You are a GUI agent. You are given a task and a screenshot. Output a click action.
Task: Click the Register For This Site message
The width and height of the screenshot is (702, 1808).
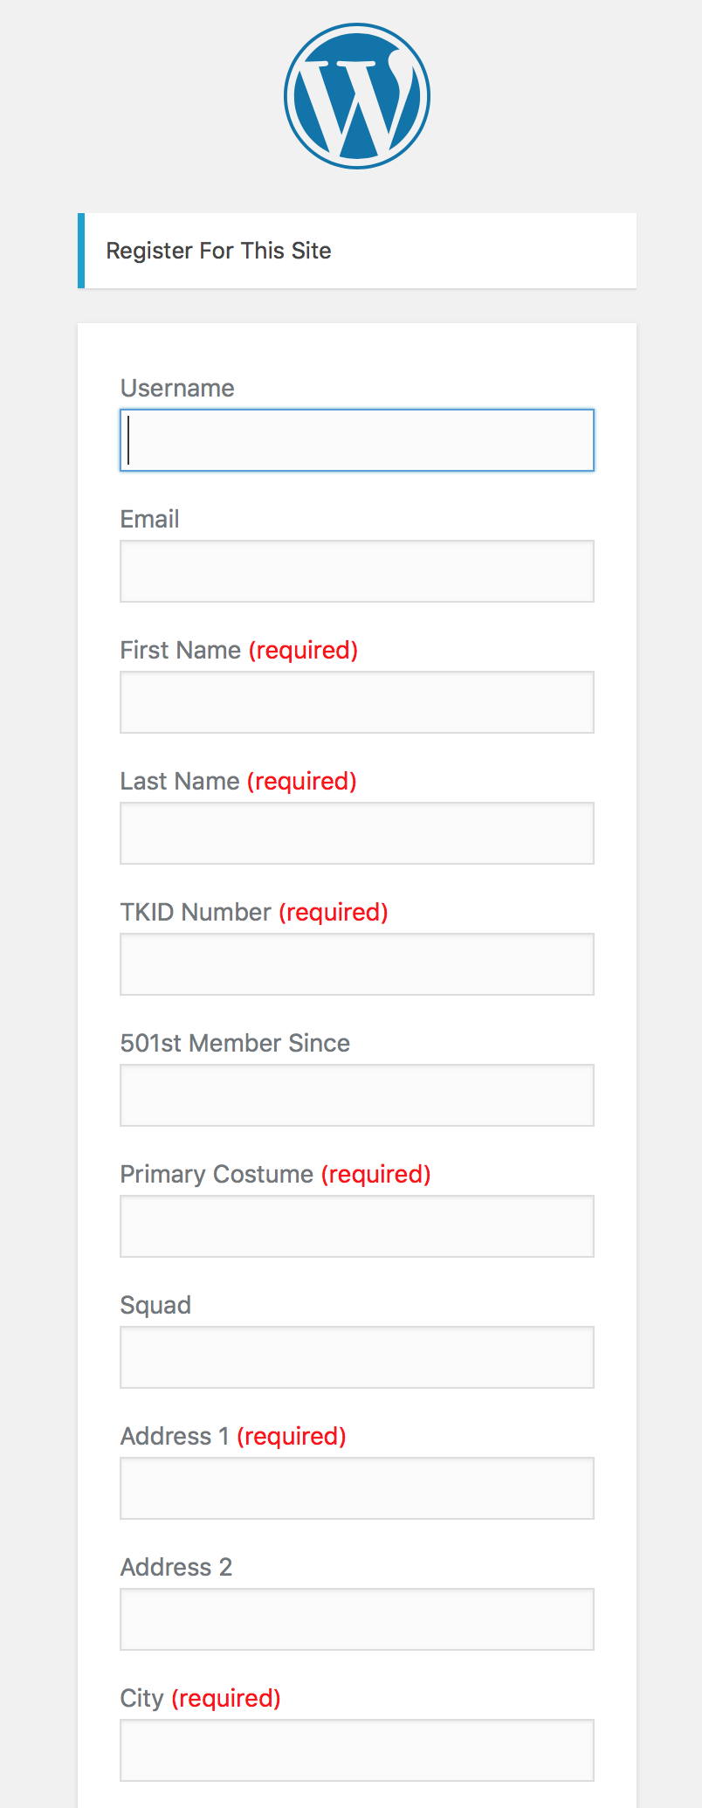coord(218,251)
